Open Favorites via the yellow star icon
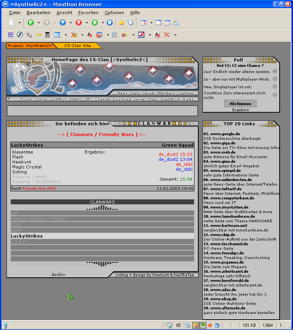 coord(121,23)
